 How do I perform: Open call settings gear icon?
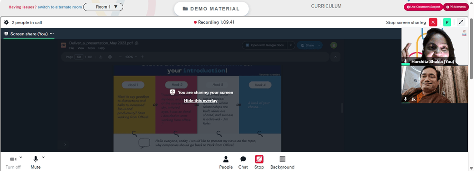[6, 22]
